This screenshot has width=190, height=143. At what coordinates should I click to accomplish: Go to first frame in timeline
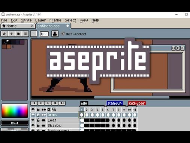(34, 103)
